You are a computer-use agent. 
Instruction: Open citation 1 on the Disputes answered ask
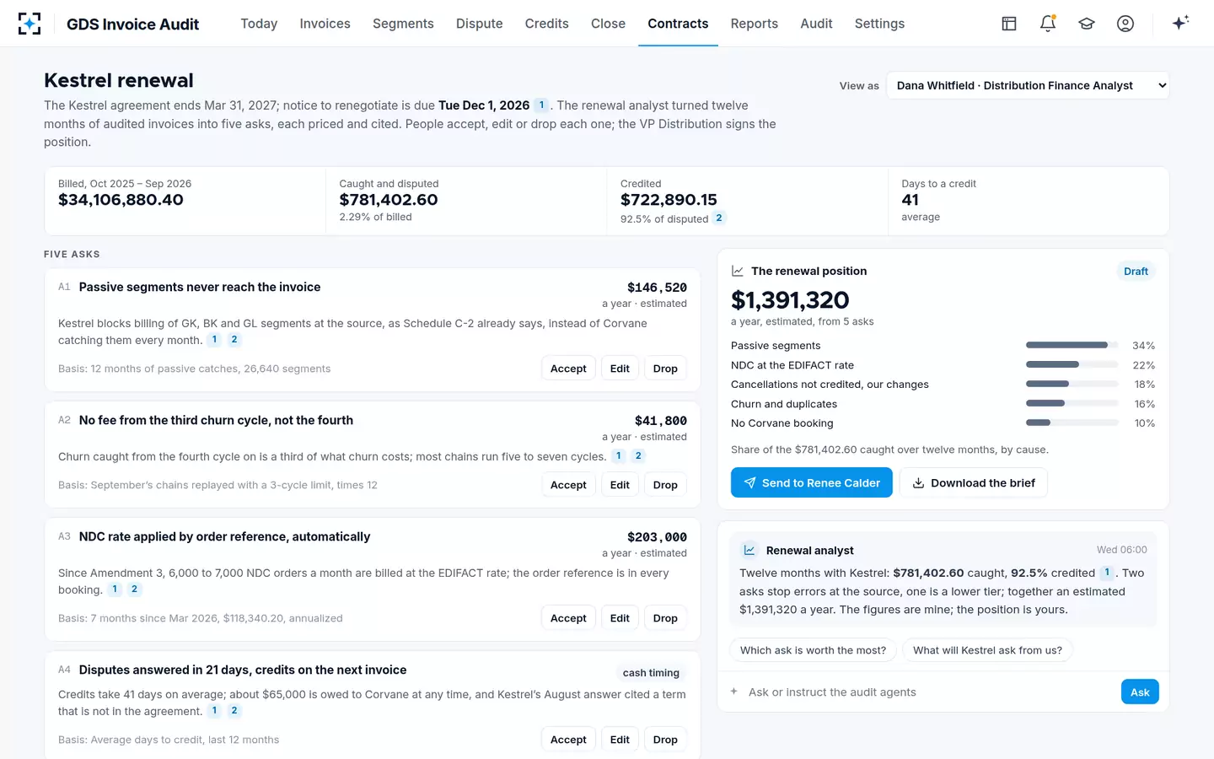pos(215,711)
